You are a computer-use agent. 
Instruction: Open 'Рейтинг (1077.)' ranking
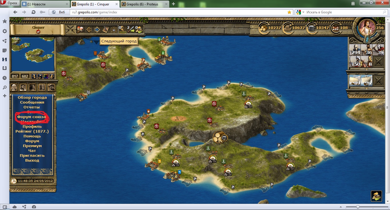(32, 131)
